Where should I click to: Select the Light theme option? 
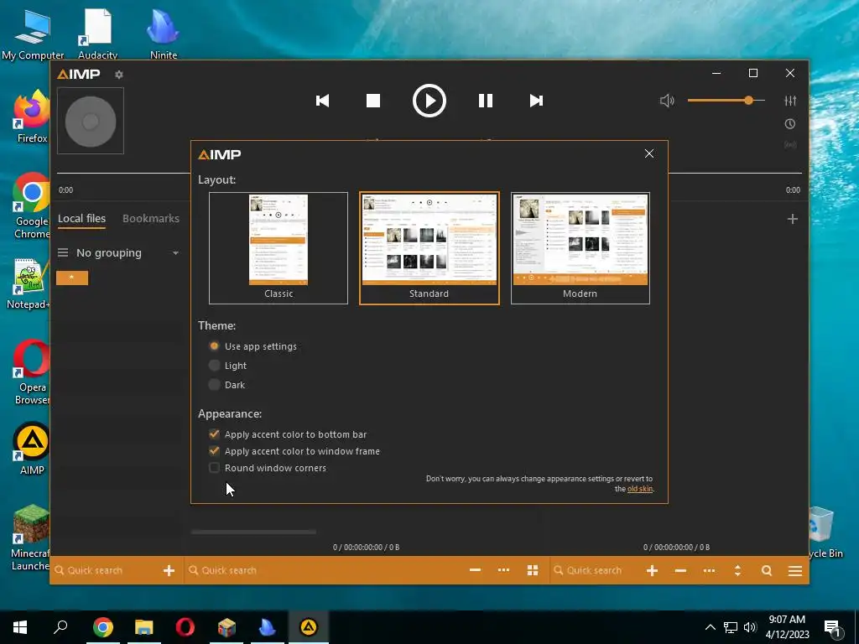tap(228, 366)
